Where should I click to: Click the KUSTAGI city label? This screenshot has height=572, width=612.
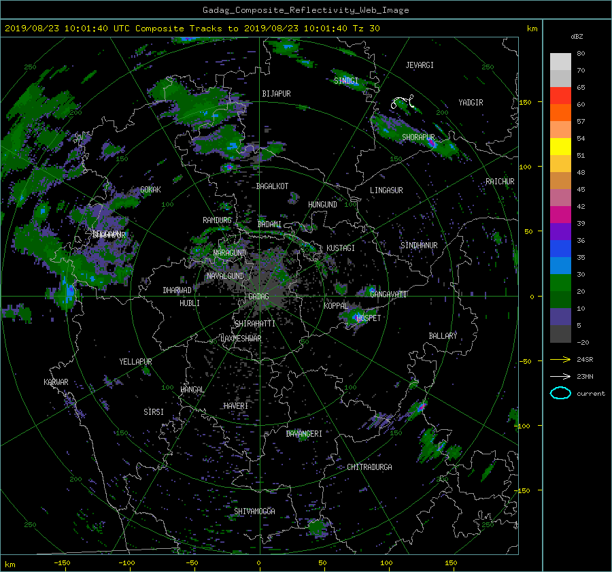[x=341, y=248]
